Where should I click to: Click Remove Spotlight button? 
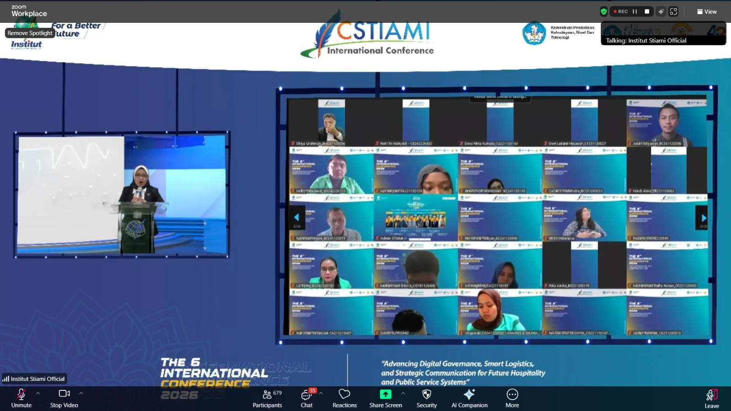pos(30,33)
